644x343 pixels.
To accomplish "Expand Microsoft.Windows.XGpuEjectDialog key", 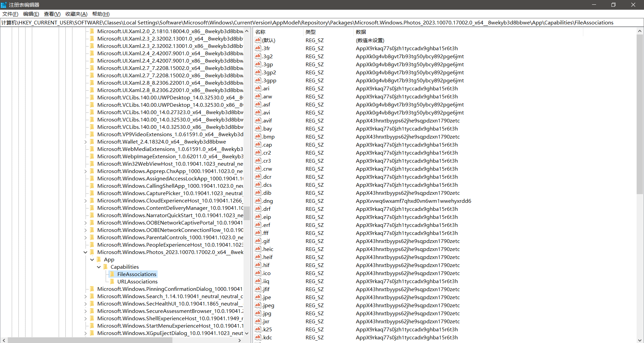I will [x=85, y=333].
